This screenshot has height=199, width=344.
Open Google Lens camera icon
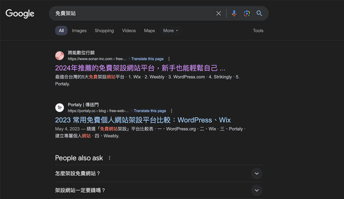coord(247,13)
